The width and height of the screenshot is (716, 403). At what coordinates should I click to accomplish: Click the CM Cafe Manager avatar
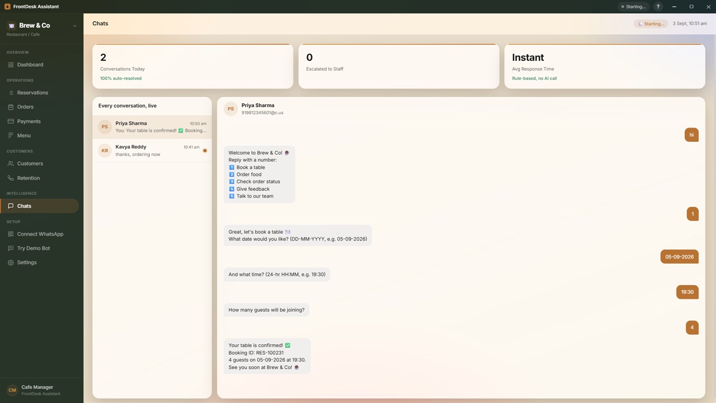[x=12, y=390]
